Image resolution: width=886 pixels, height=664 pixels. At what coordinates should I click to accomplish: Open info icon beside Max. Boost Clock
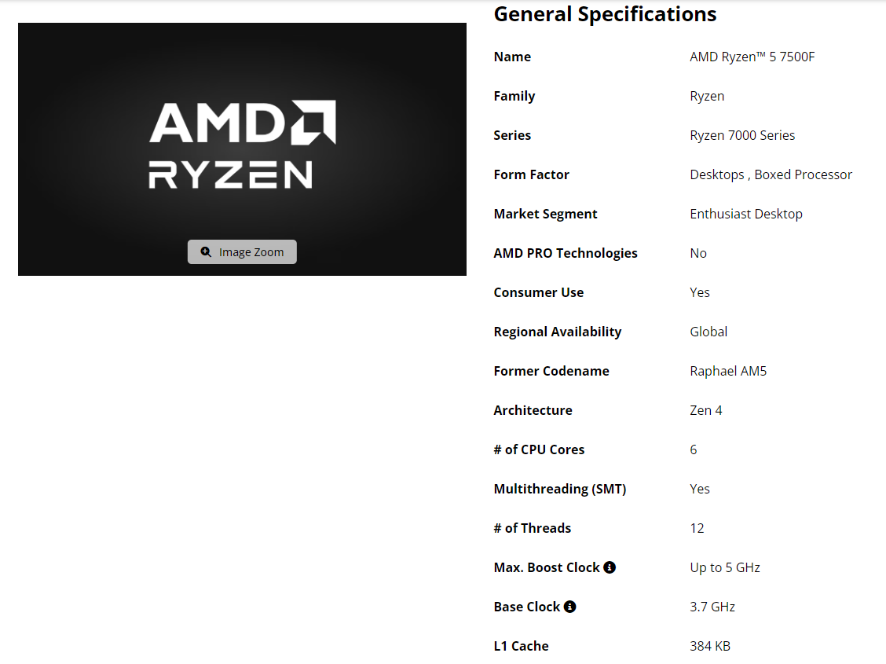[610, 567]
